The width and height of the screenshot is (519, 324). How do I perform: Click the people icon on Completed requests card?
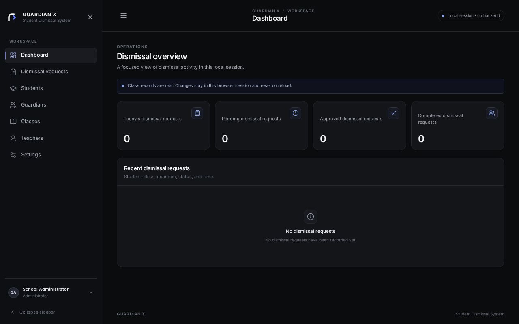tap(491, 113)
